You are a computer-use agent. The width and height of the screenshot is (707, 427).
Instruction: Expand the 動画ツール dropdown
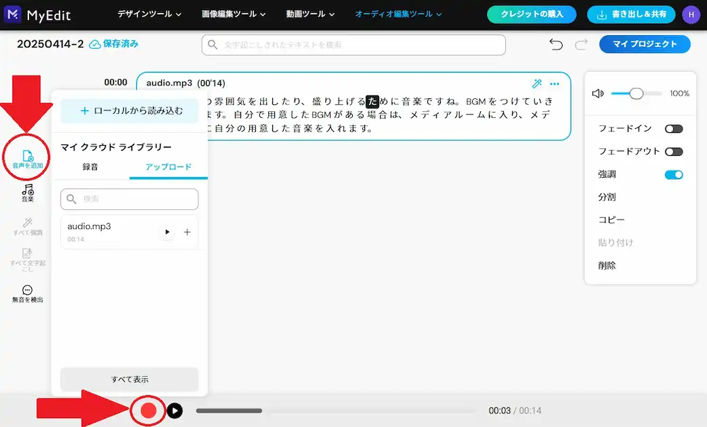tap(309, 13)
